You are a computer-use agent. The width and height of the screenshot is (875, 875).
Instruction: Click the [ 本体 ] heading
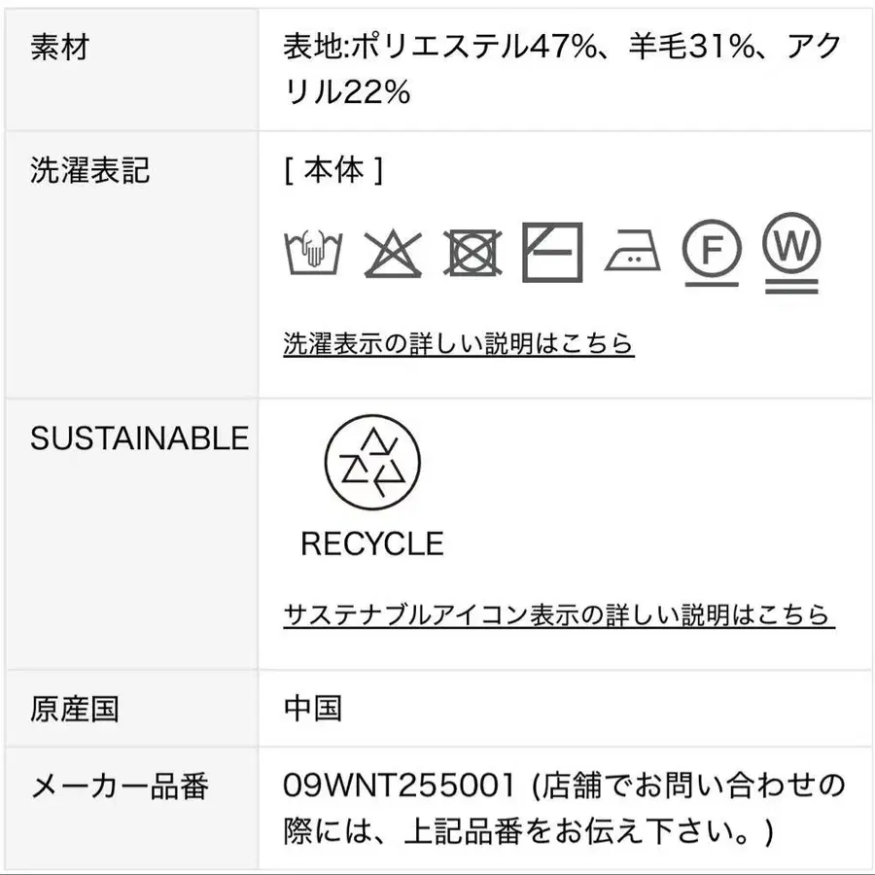[x=333, y=172]
